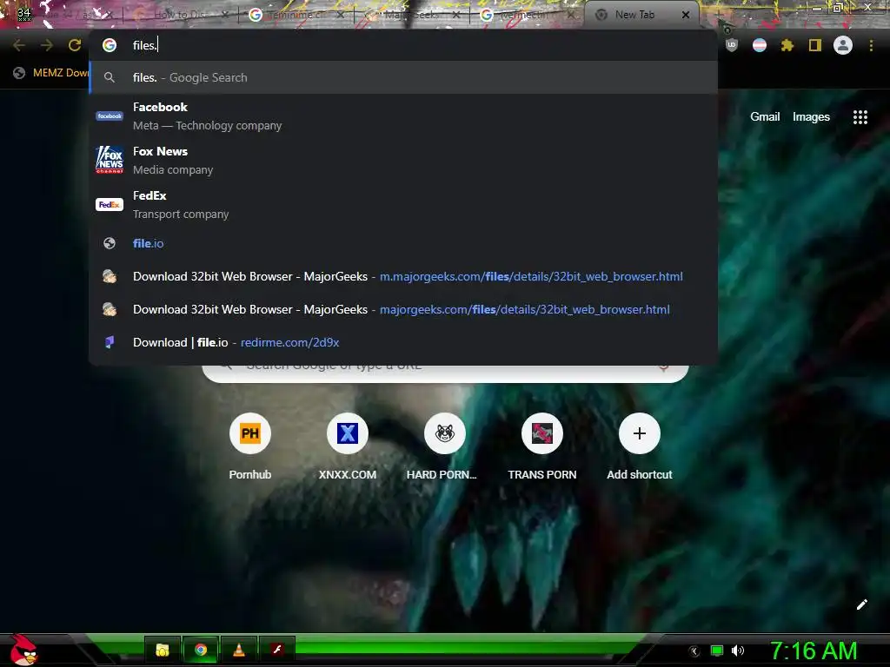Click the forward navigation arrow
This screenshot has height=667, width=890.
pyautogui.click(x=47, y=45)
